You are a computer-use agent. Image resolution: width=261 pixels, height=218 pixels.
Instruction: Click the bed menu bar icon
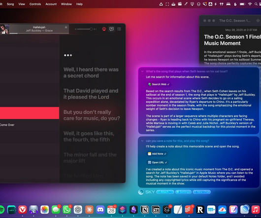(228, 4)
